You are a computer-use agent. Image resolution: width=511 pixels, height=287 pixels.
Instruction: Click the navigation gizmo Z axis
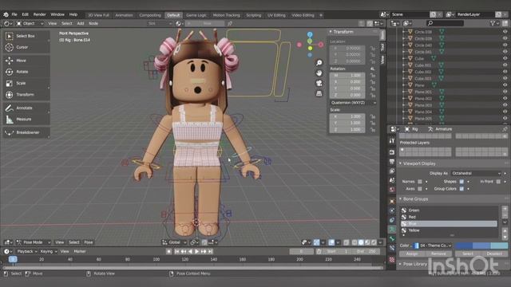point(310,34)
